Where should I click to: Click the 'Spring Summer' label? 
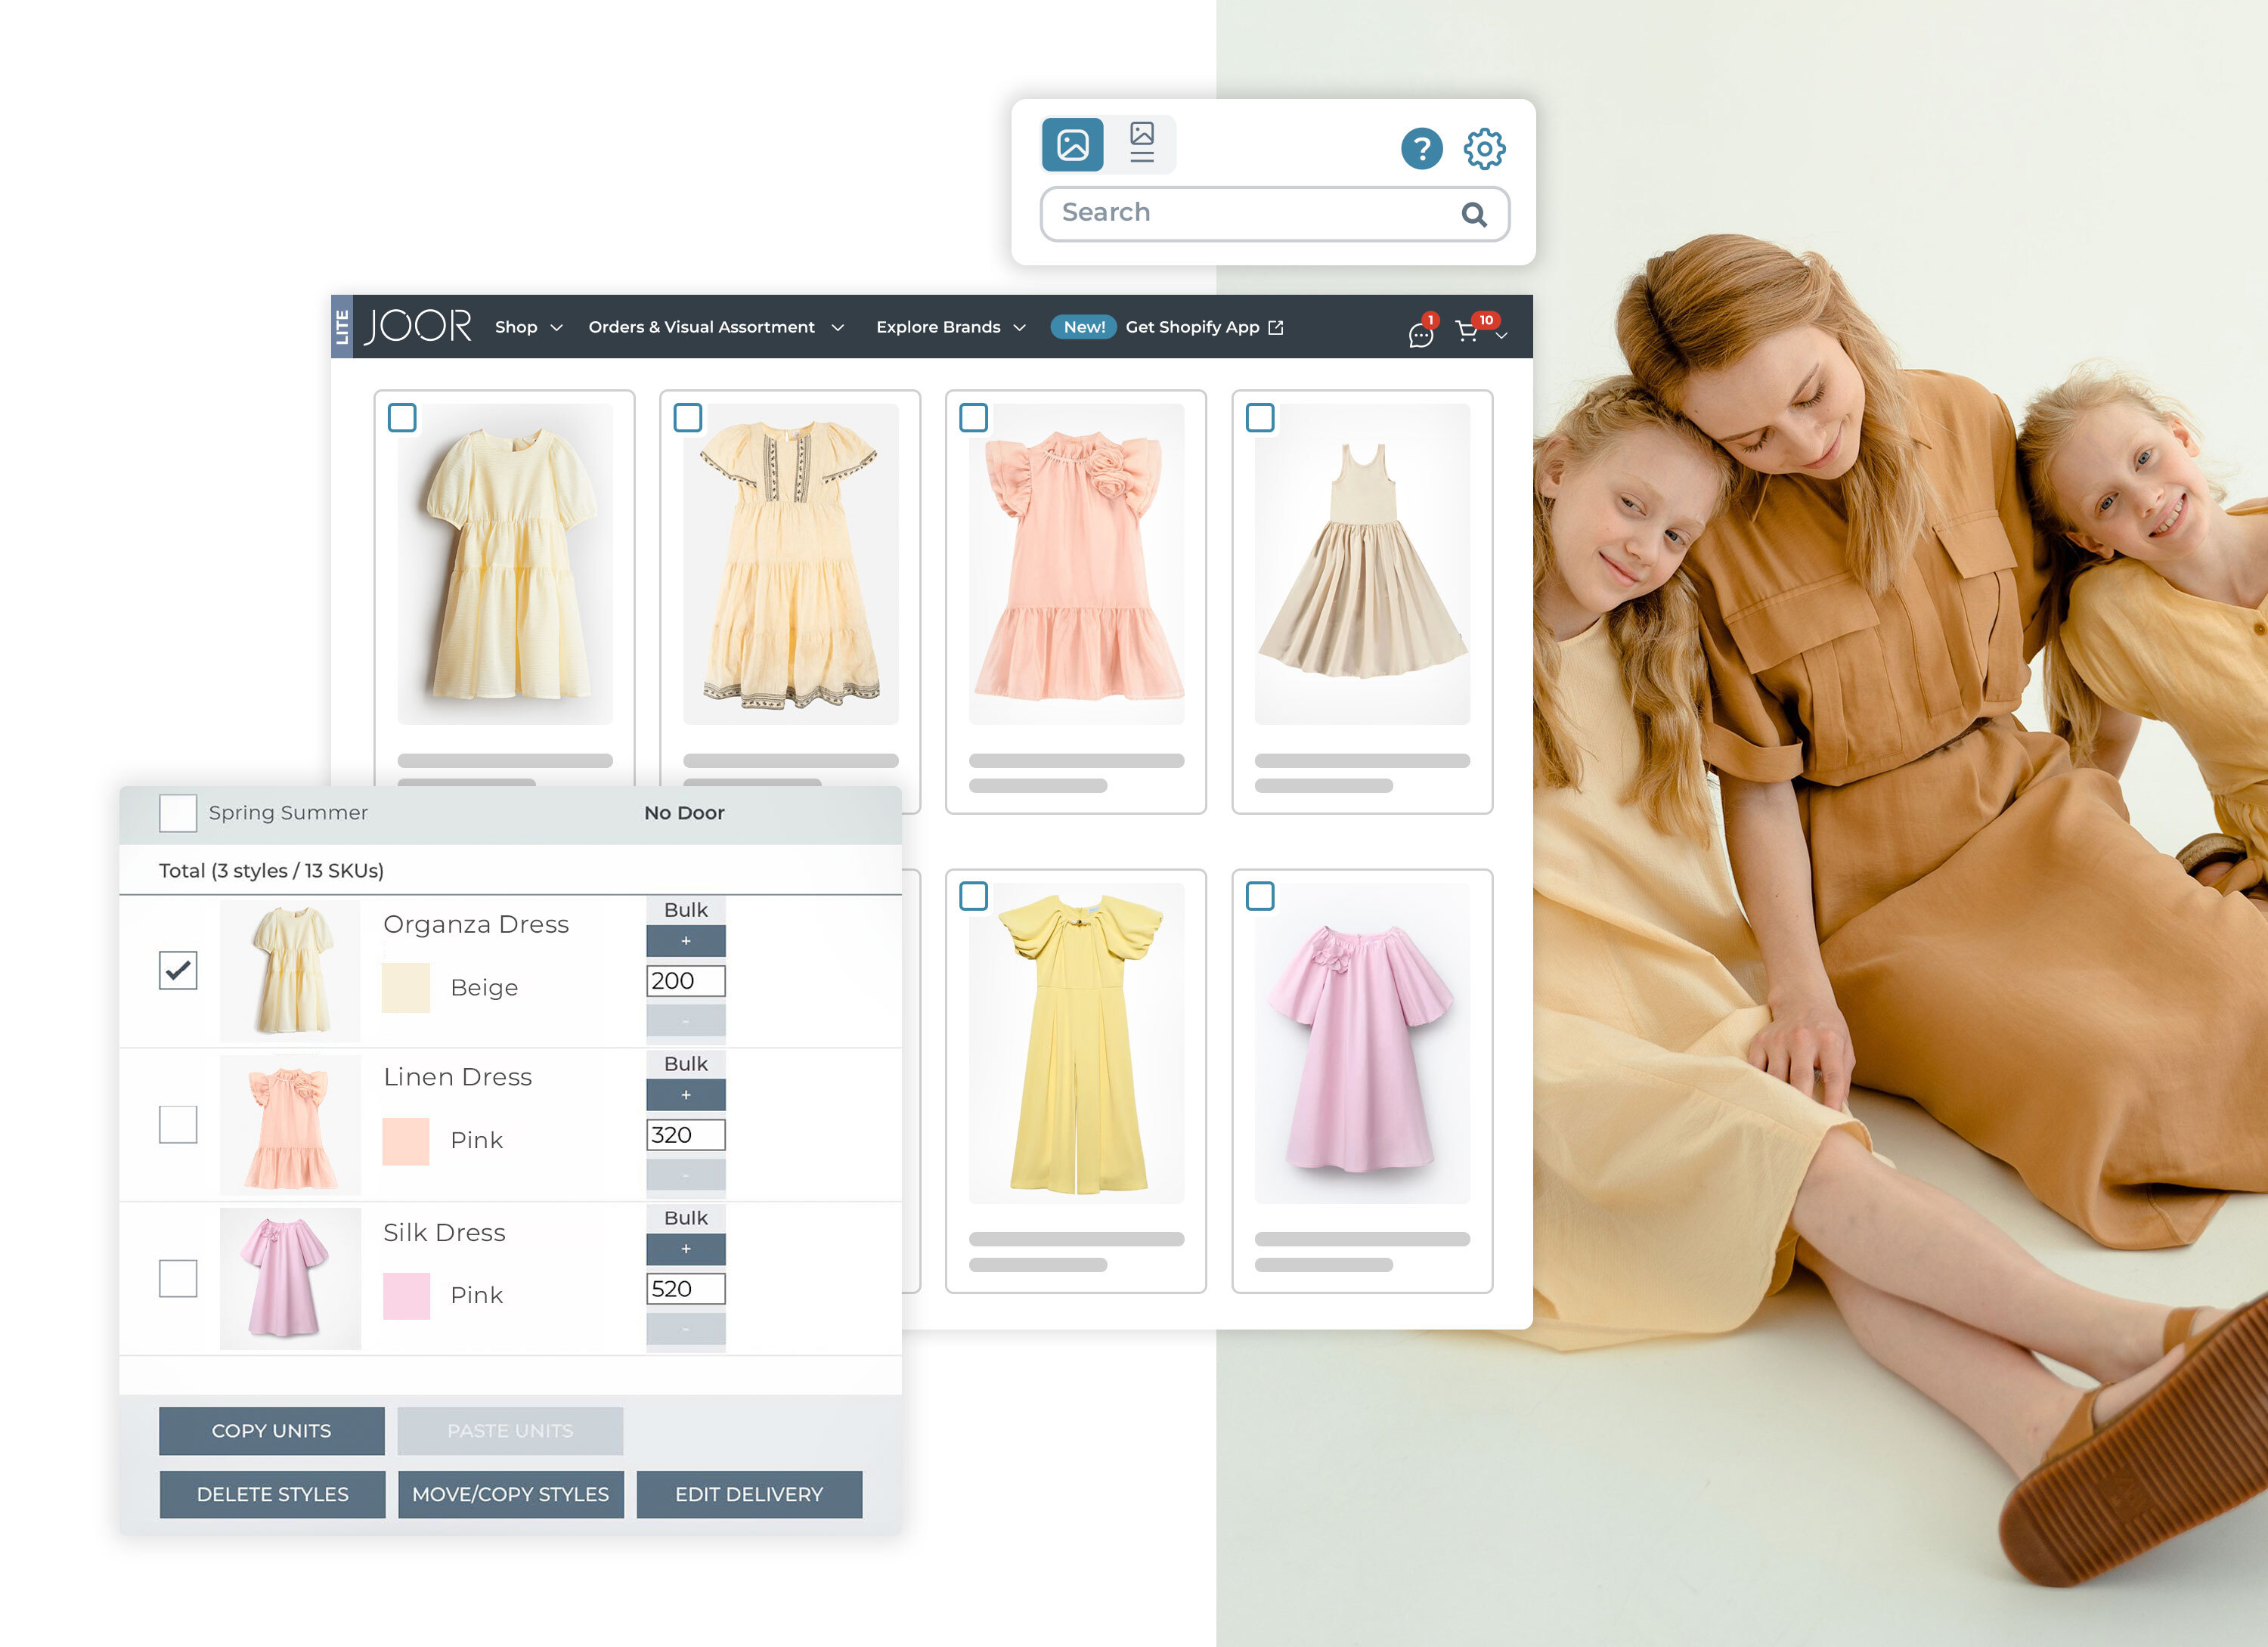288,813
